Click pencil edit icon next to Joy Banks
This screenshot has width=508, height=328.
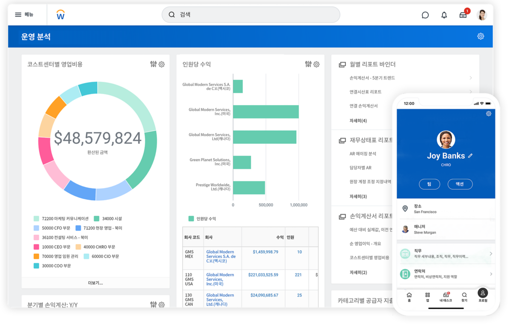470,156
